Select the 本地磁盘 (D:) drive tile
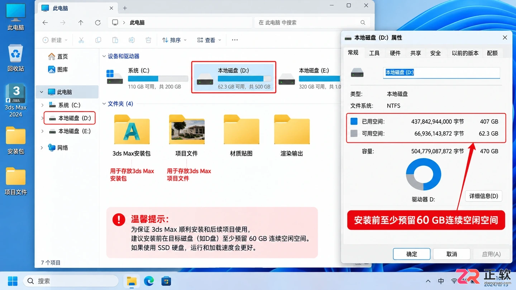516x290 pixels. point(234,77)
